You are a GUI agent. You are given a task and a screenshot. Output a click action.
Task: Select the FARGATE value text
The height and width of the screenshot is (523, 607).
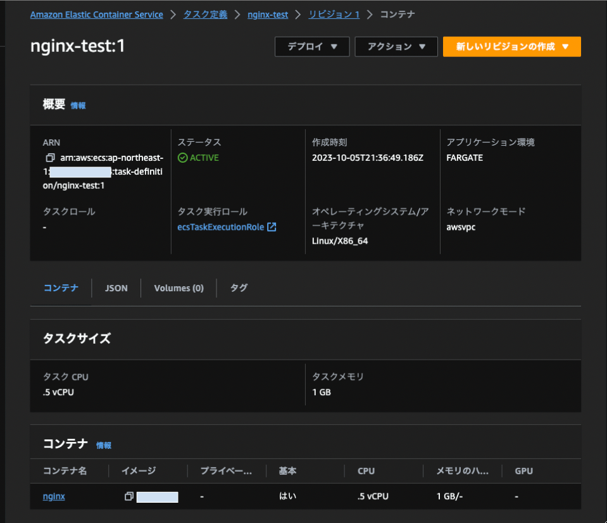pyautogui.click(x=465, y=158)
